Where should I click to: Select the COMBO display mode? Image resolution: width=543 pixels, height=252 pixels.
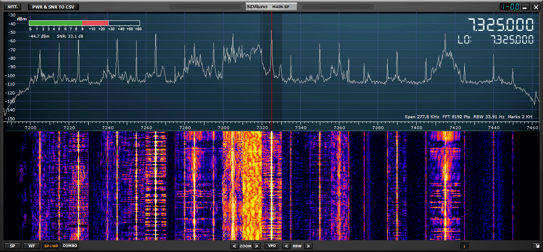(x=70, y=246)
